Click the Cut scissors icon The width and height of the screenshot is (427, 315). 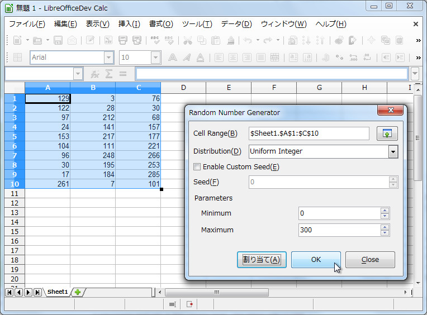188,40
